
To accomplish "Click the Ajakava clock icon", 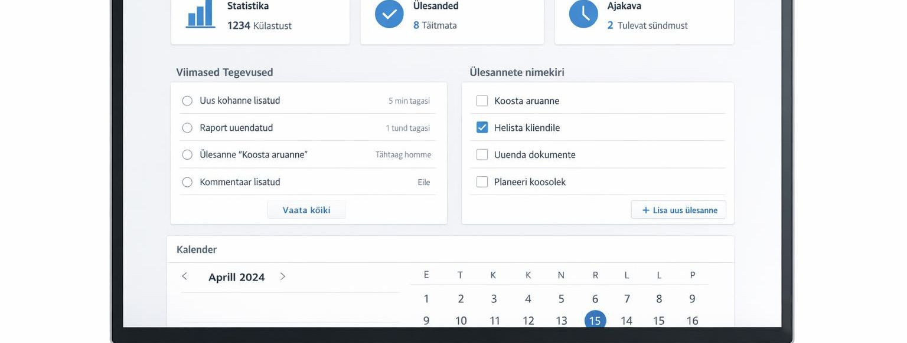I will [583, 14].
